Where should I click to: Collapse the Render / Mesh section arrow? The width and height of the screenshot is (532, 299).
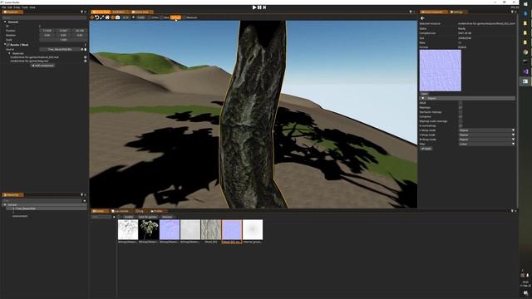(5, 45)
